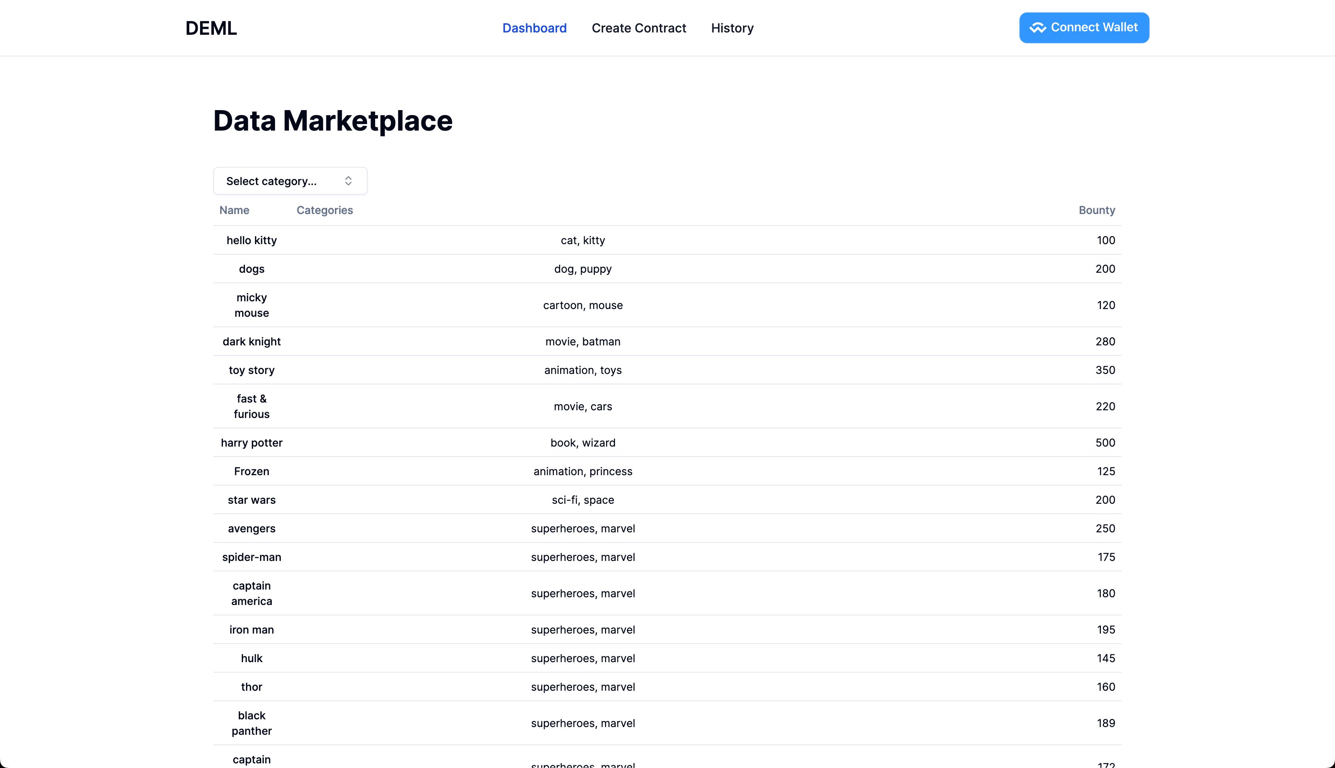
Task: Click the Data Marketplace heading
Action: tap(333, 121)
